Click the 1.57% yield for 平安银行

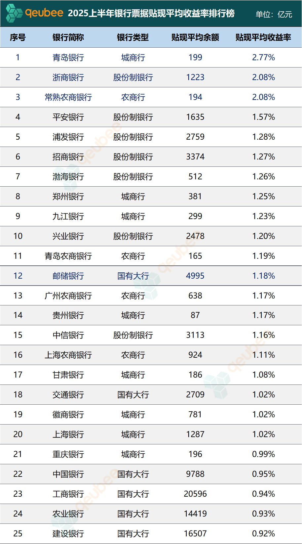[x=263, y=117]
